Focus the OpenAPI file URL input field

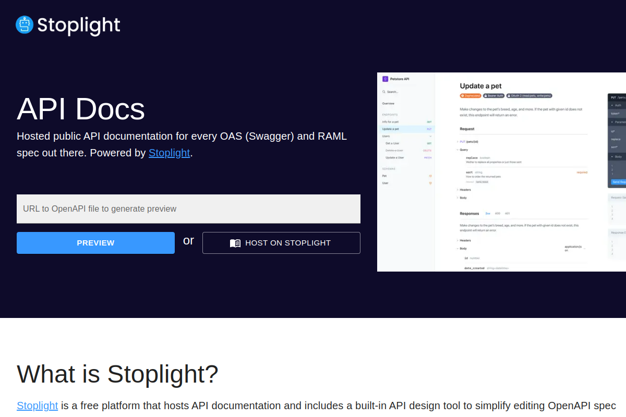click(188, 208)
